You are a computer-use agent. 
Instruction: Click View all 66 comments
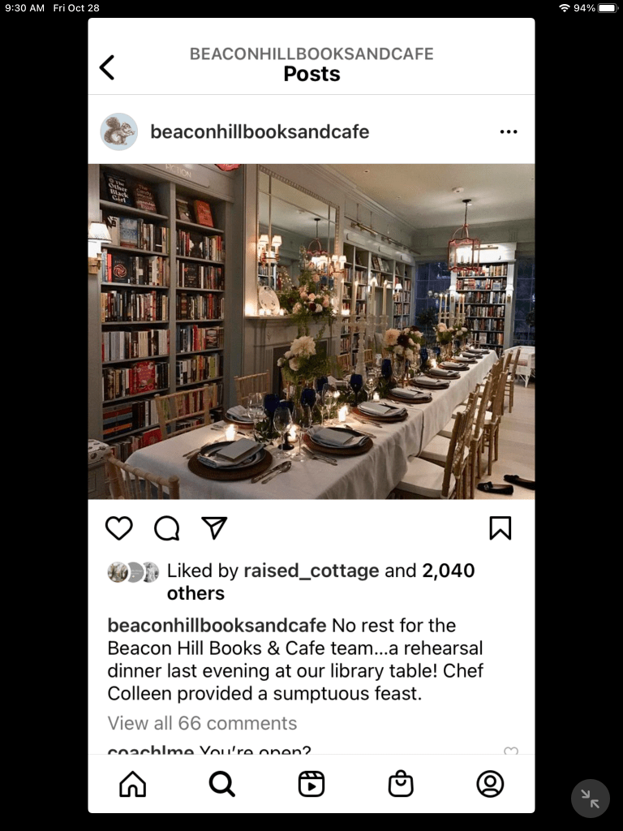[x=202, y=723]
